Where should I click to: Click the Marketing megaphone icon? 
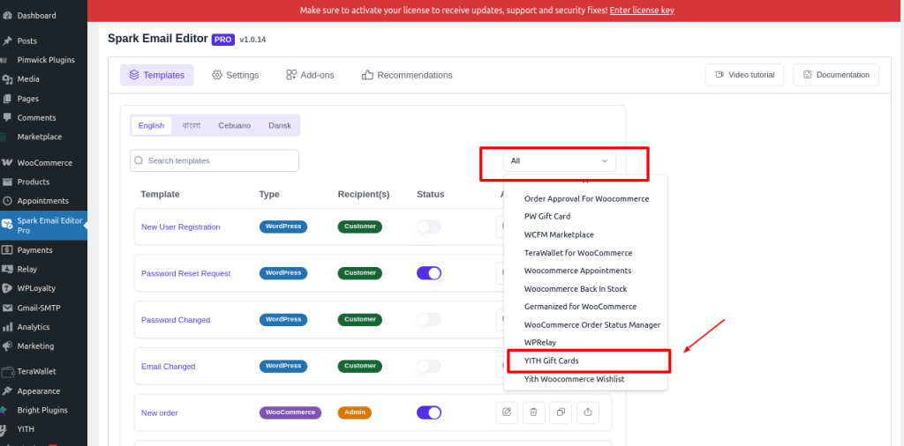7,346
